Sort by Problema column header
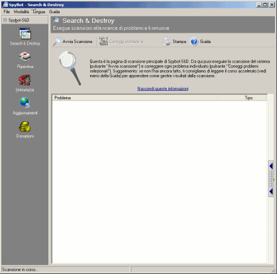 coord(135,98)
